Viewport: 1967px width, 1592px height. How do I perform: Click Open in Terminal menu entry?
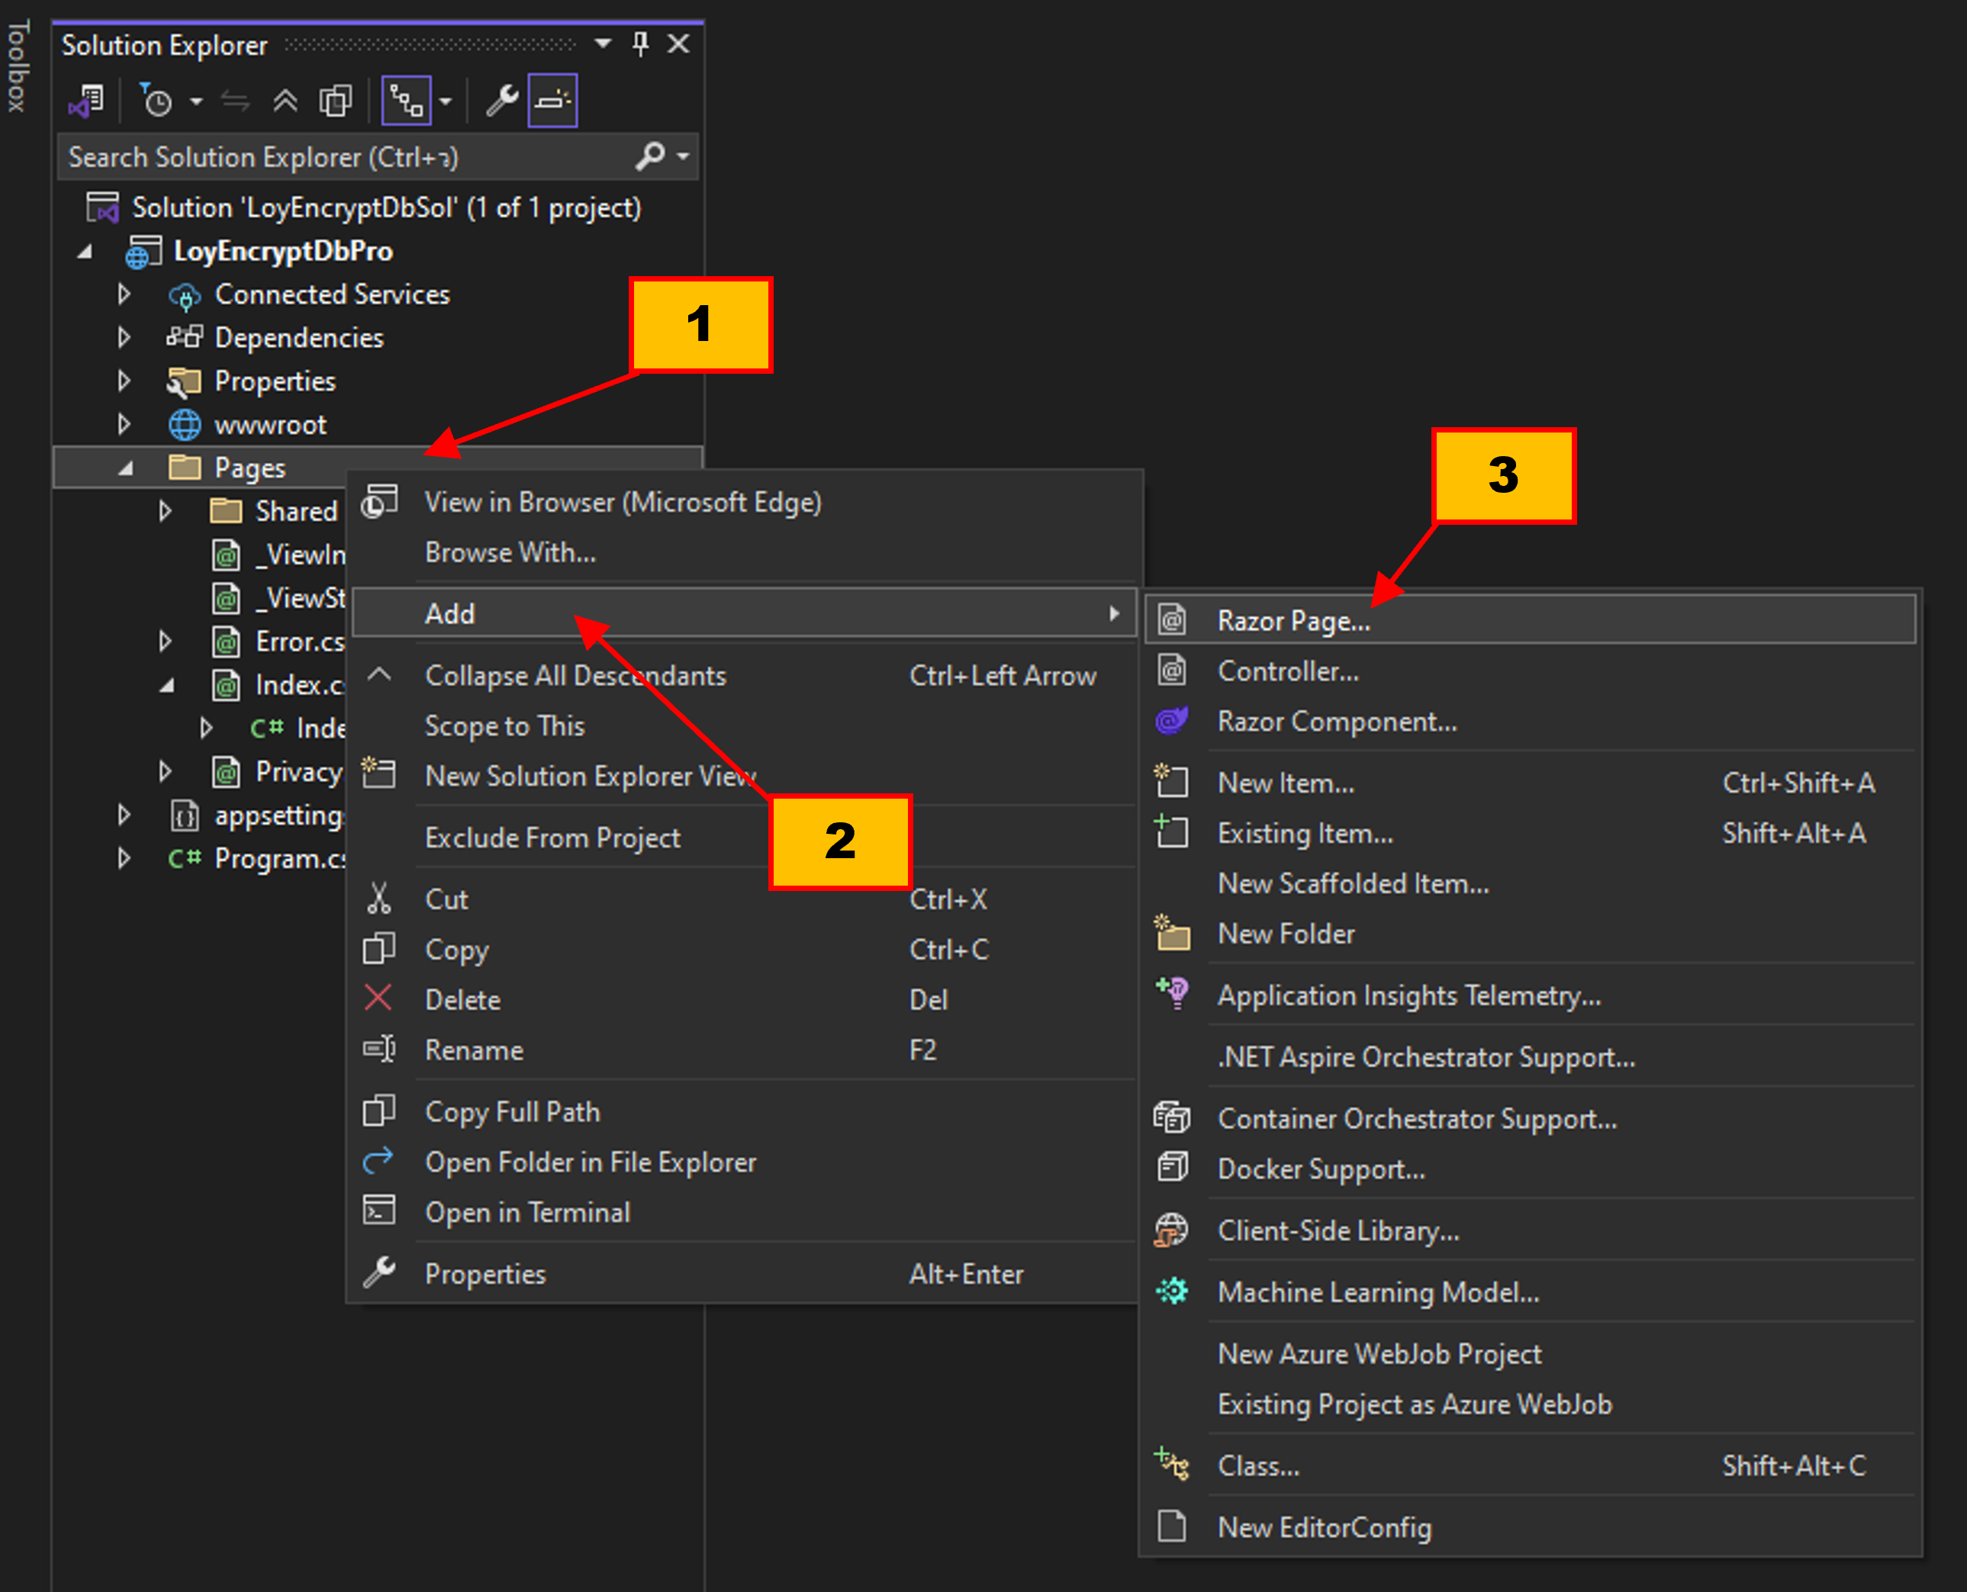click(527, 1212)
